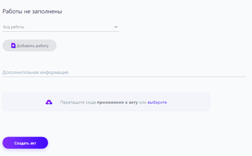Click the underline beneath the Вид работы select
Screen dimensions: 252x156
coord(61,31)
